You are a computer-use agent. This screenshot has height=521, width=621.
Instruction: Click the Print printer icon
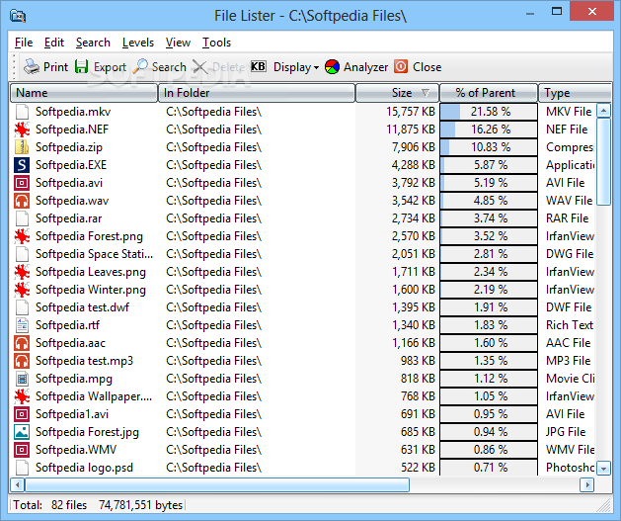pyautogui.click(x=32, y=66)
